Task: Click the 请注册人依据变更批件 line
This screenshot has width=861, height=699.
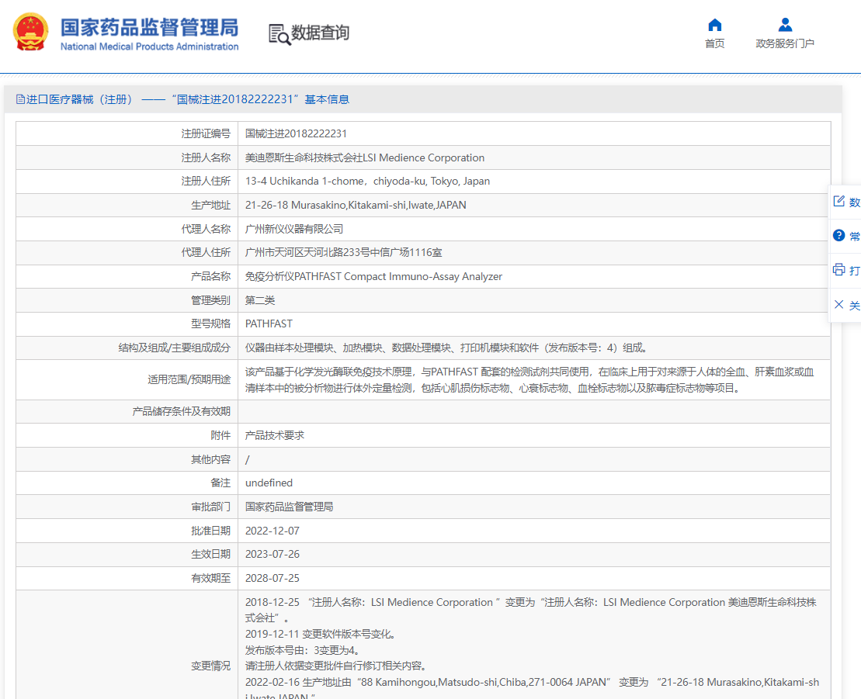Action: 336,666
